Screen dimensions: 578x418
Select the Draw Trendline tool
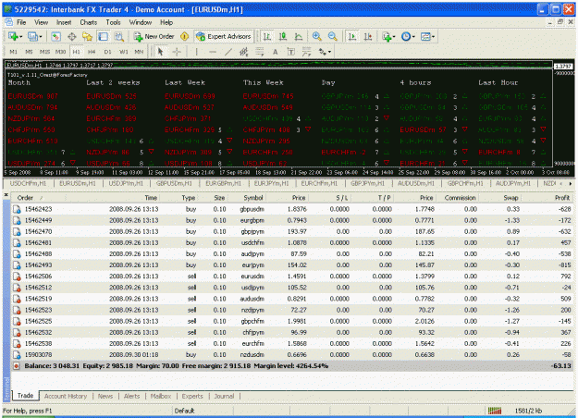click(228, 52)
